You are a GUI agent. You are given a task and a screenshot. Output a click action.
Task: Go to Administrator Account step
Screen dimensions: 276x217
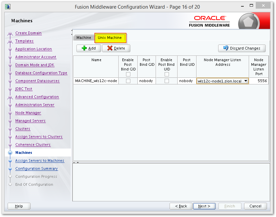pos(36,57)
